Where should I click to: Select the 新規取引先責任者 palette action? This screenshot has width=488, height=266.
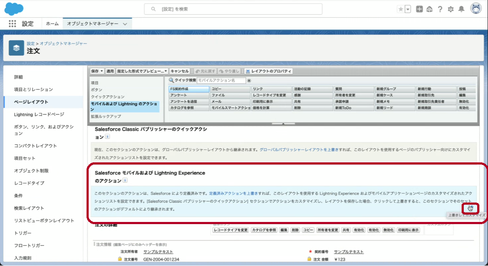[436, 101]
